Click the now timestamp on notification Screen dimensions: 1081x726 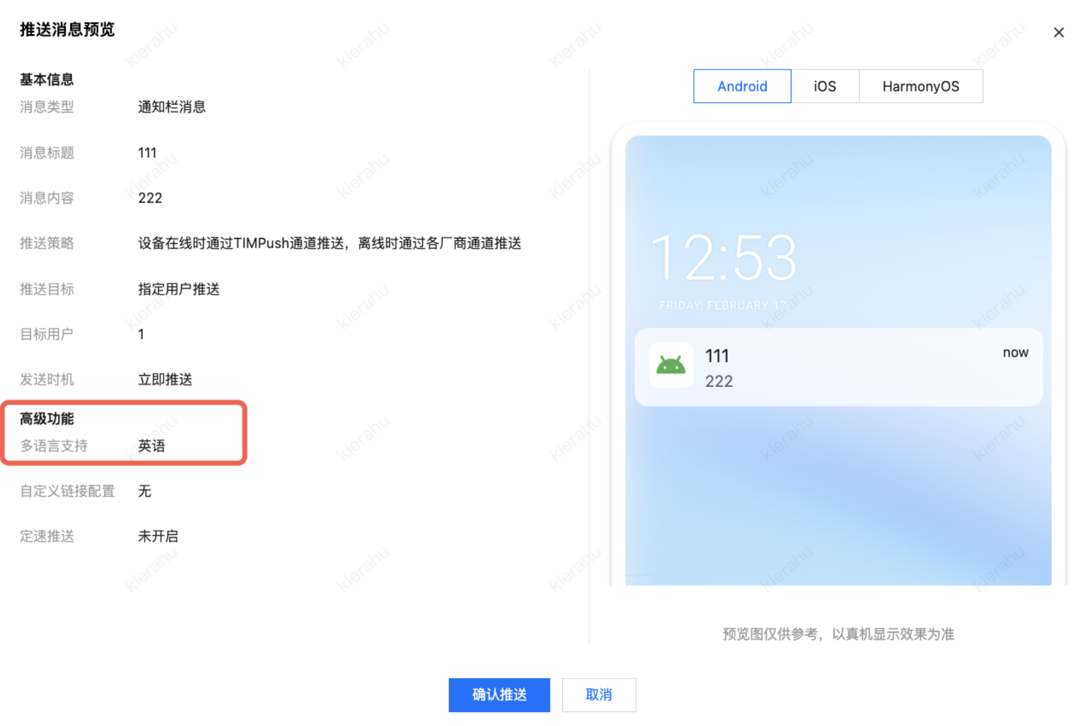click(x=1015, y=352)
